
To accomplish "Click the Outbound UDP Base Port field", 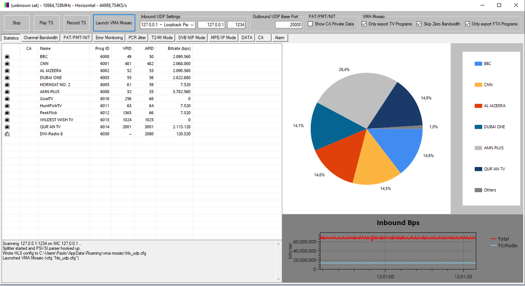I will click(289, 25).
